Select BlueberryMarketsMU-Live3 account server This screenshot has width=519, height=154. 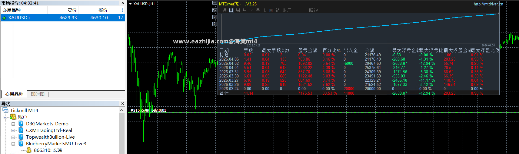pos(56,143)
